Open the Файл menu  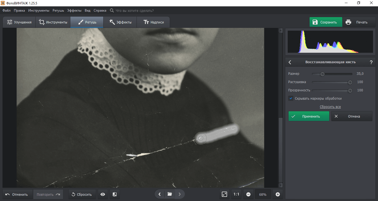7,10
